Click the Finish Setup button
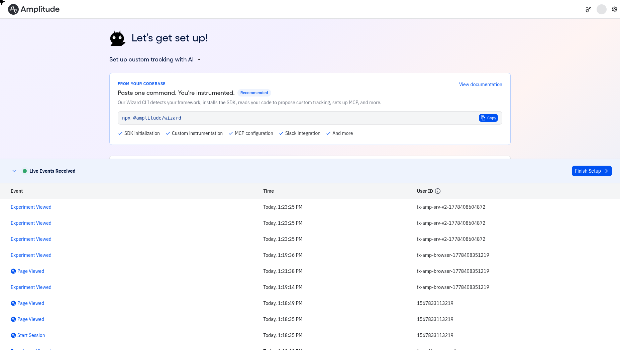 [592, 171]
